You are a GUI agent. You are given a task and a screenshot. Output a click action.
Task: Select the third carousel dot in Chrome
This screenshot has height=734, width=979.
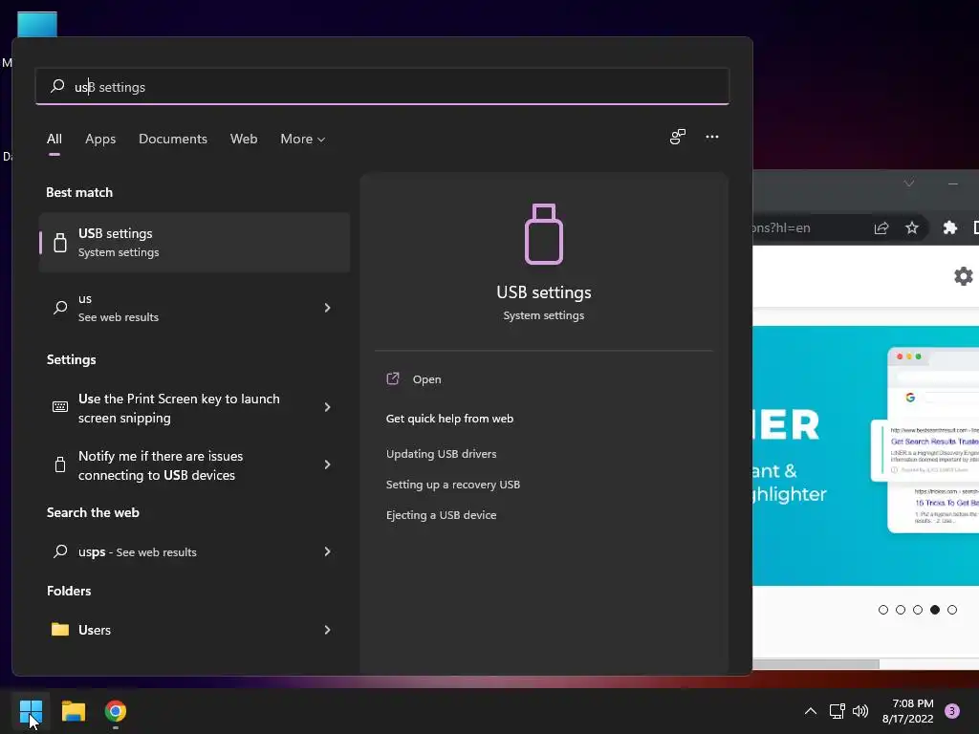[x=917, y=610]
